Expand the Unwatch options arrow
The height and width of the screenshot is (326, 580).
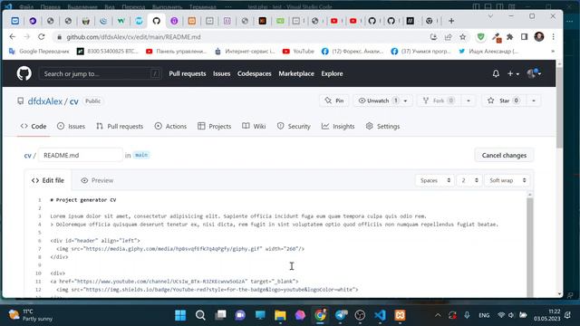406,101
